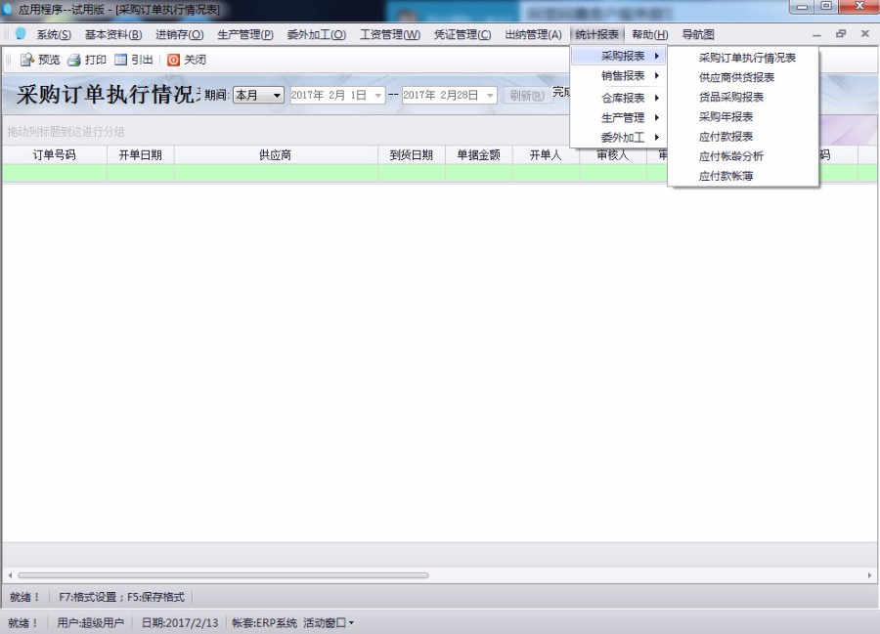
Task: Open the 系统(S) menu
Action: (x=54, y=35)
